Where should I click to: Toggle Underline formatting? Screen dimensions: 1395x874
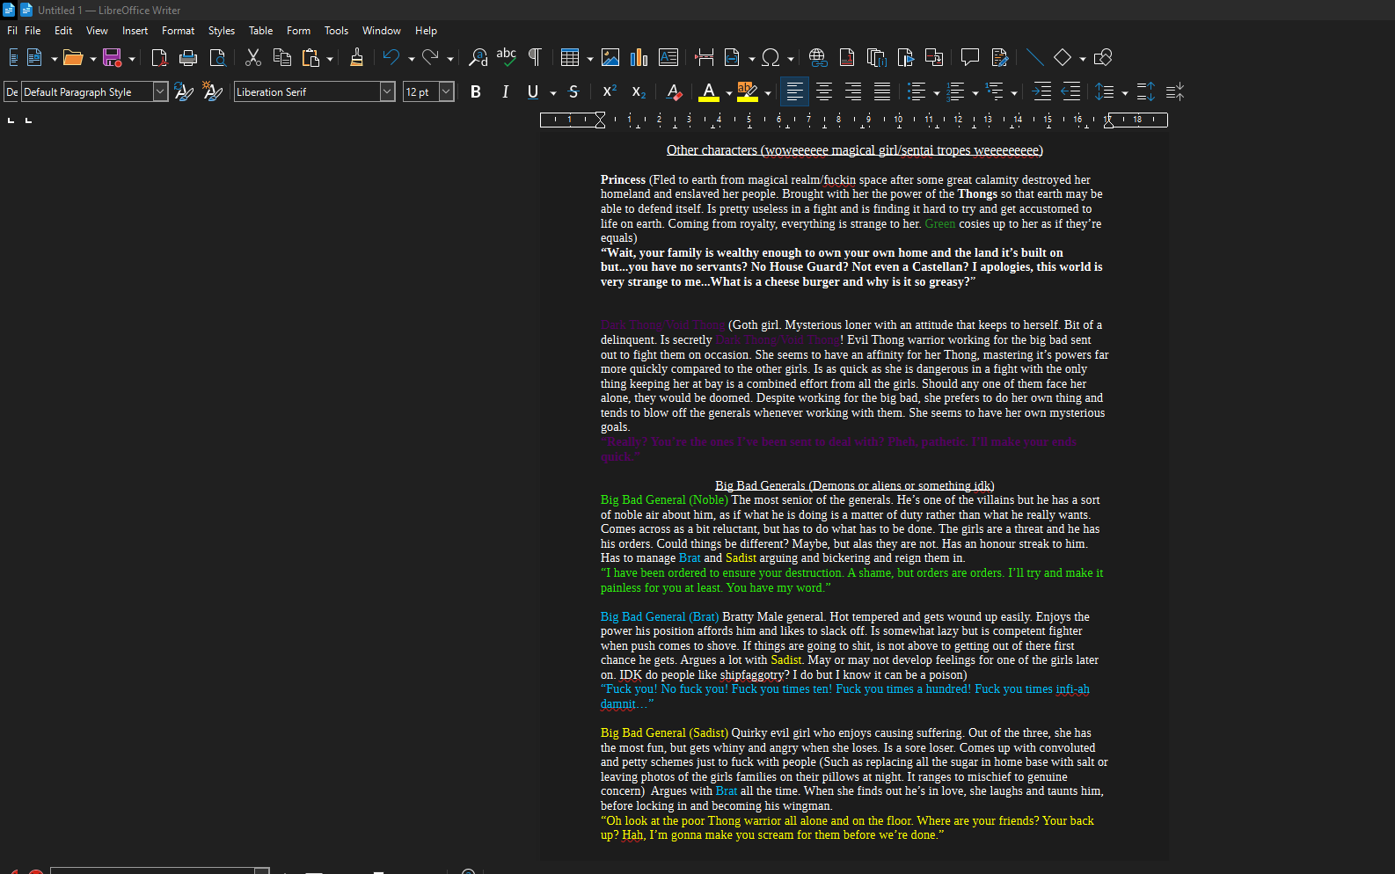tap(533, 91)
